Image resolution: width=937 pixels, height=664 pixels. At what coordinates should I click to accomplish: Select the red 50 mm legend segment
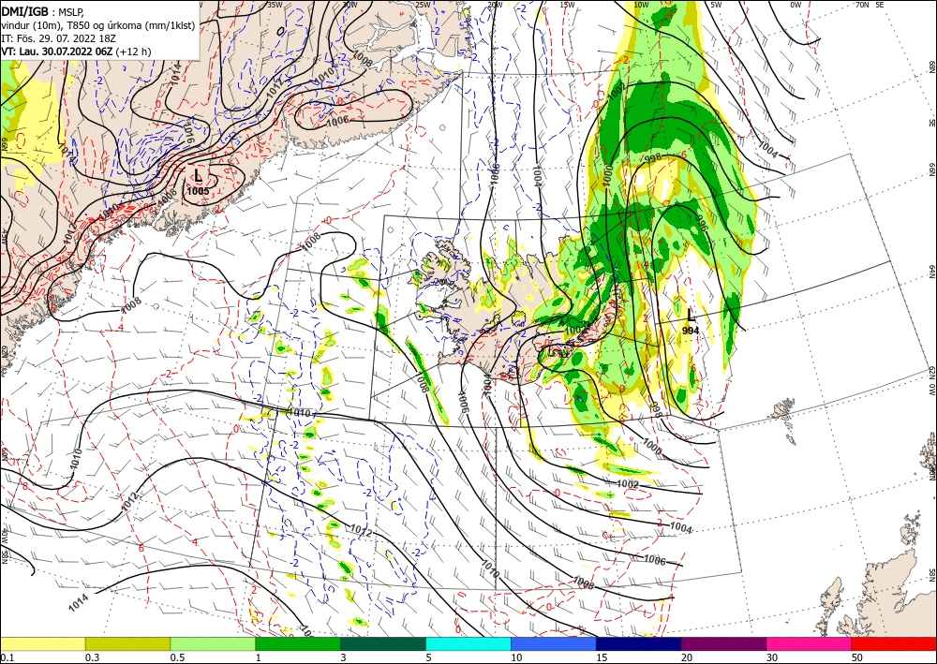click(x=894, y=643)
